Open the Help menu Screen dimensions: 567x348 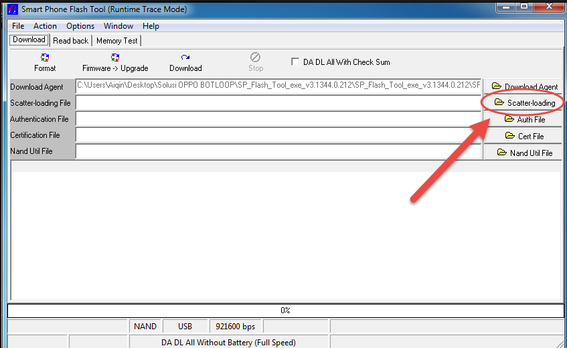tap(151, 26)
